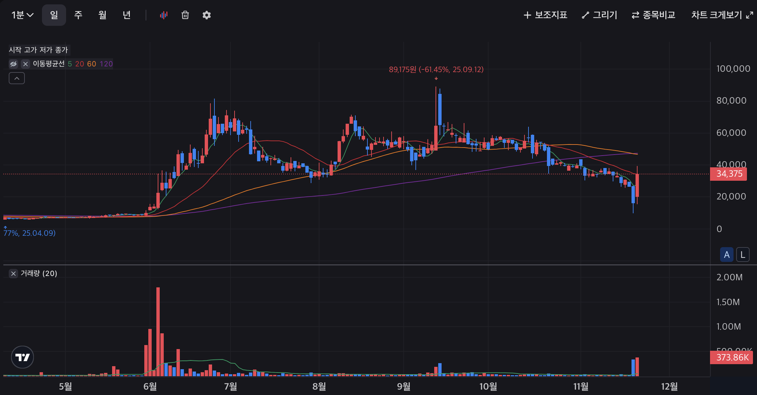Open the 1분 interval dropdown

click(22, 15)
